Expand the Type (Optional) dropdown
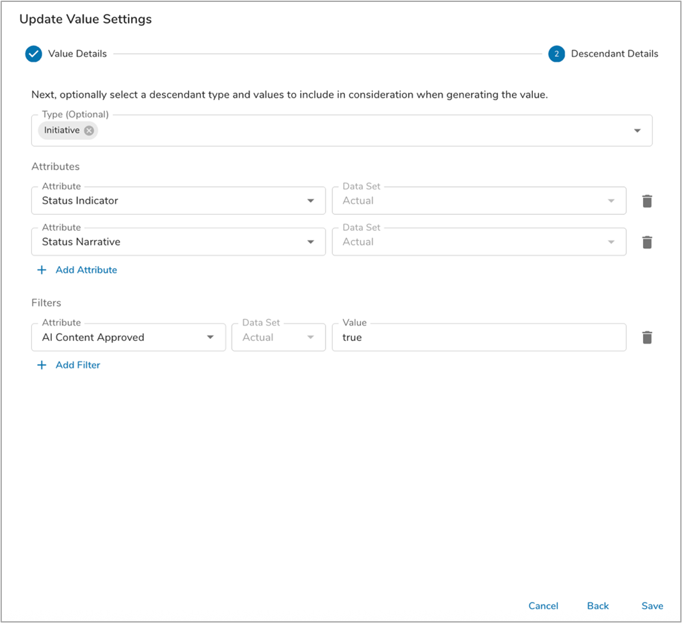Viewport: 682px width, 623px height. (x=637, y=130)
